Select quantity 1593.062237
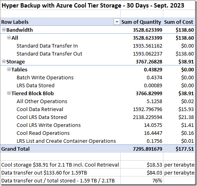Viewport: 197px width, 186px height. tap(148, 54)
